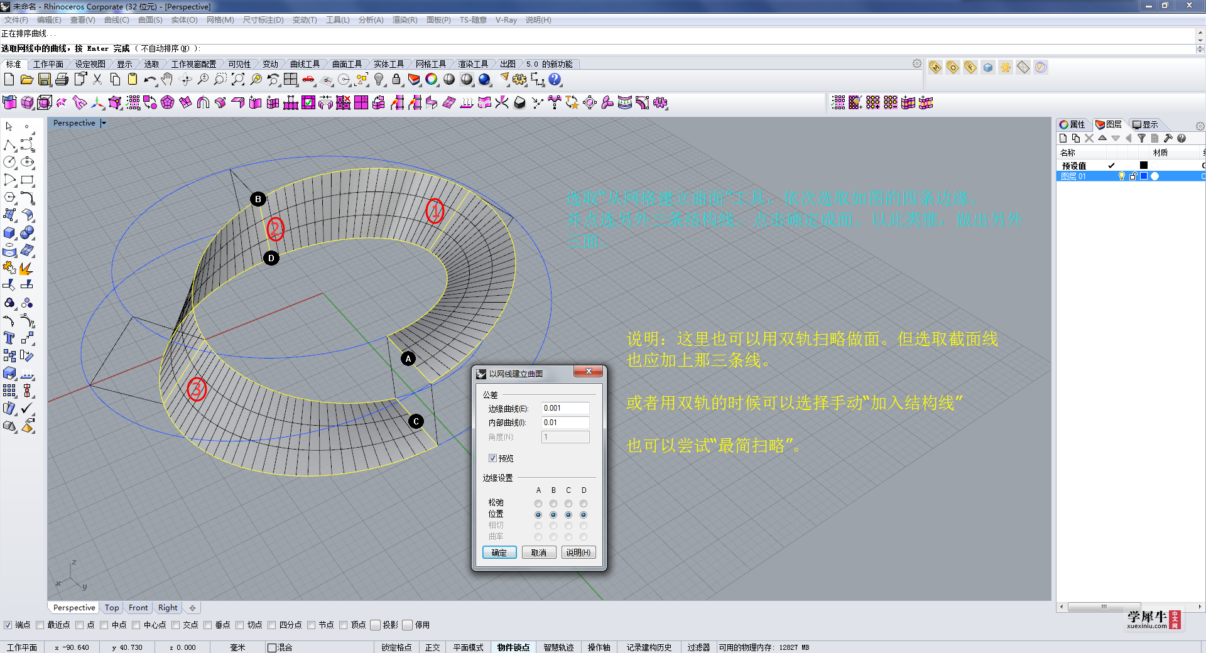Screen dimensions: 1206x653
Task: Switch to the 曲面工具 toolbar tab
Action: (347, 64)
